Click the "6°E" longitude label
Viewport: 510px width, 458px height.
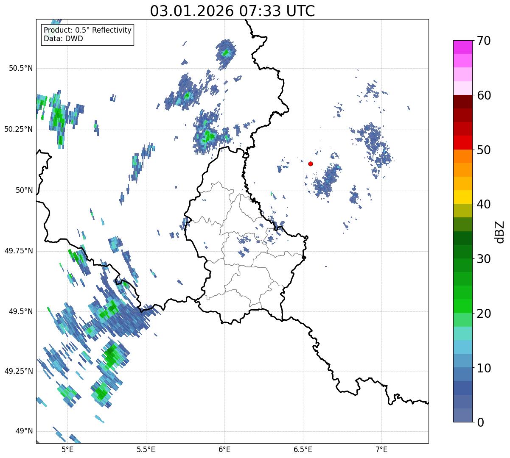(x=224, y=449)
